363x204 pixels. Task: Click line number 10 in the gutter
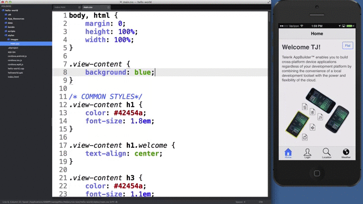coord(63,88)
